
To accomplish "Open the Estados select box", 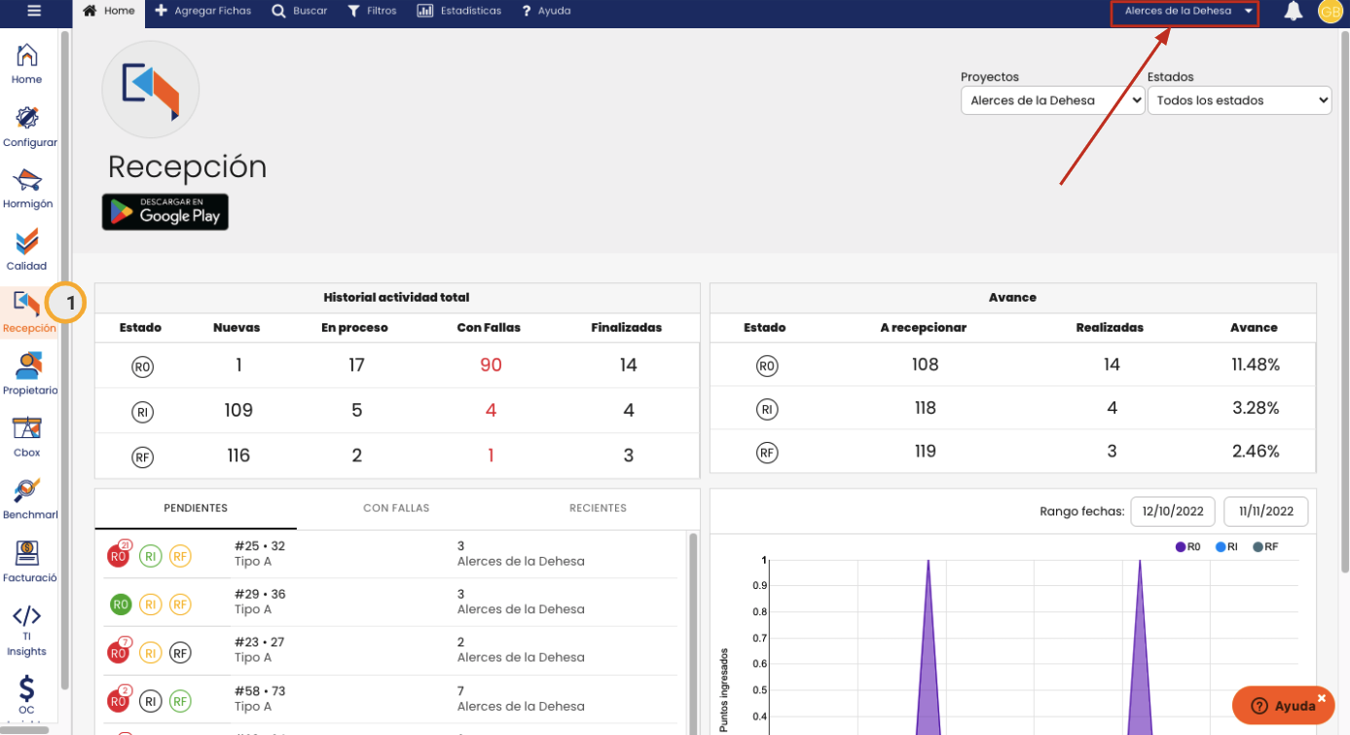I will click(1239, 100).
